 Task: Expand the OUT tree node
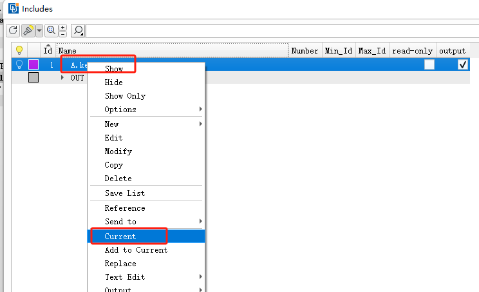(x=62, y=77)
